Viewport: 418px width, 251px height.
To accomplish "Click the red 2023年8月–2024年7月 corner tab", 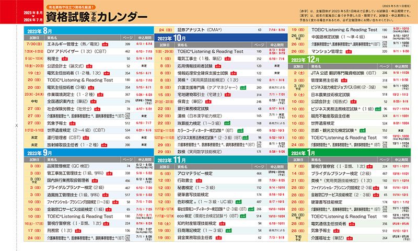I will [22, 12].
